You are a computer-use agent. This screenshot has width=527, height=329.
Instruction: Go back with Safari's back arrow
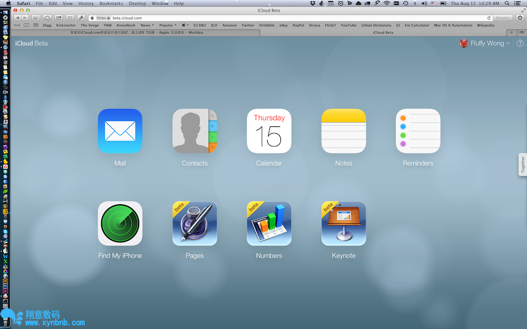(x=17, y=18)
